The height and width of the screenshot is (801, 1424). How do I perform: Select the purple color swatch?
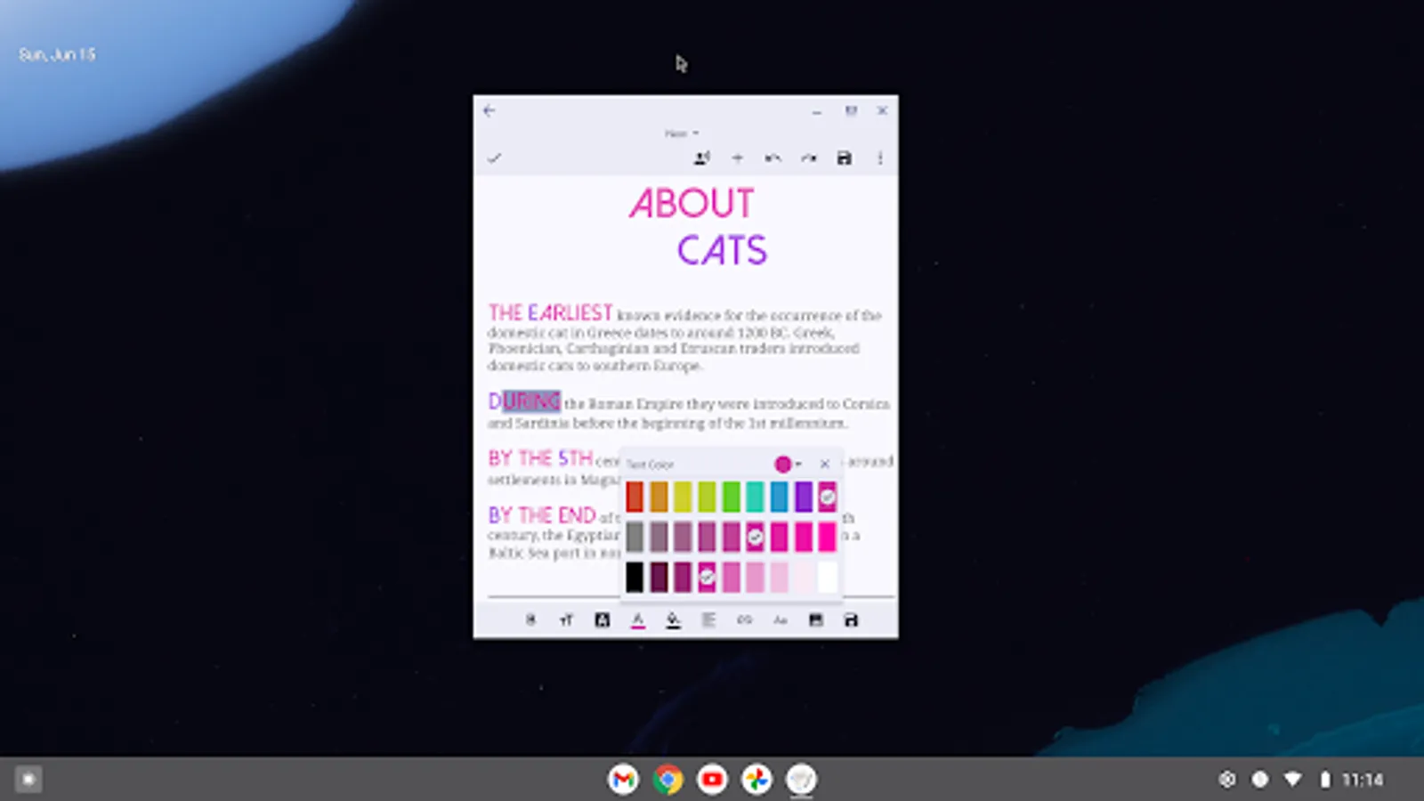coord(802,496)
